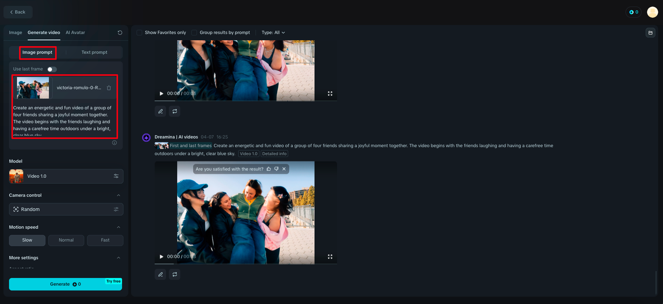Image resolution: width=663 pixels, height=304 pixels.
Task: Open the sliders icon in Random camera row
Action: [x=116, y=209]
